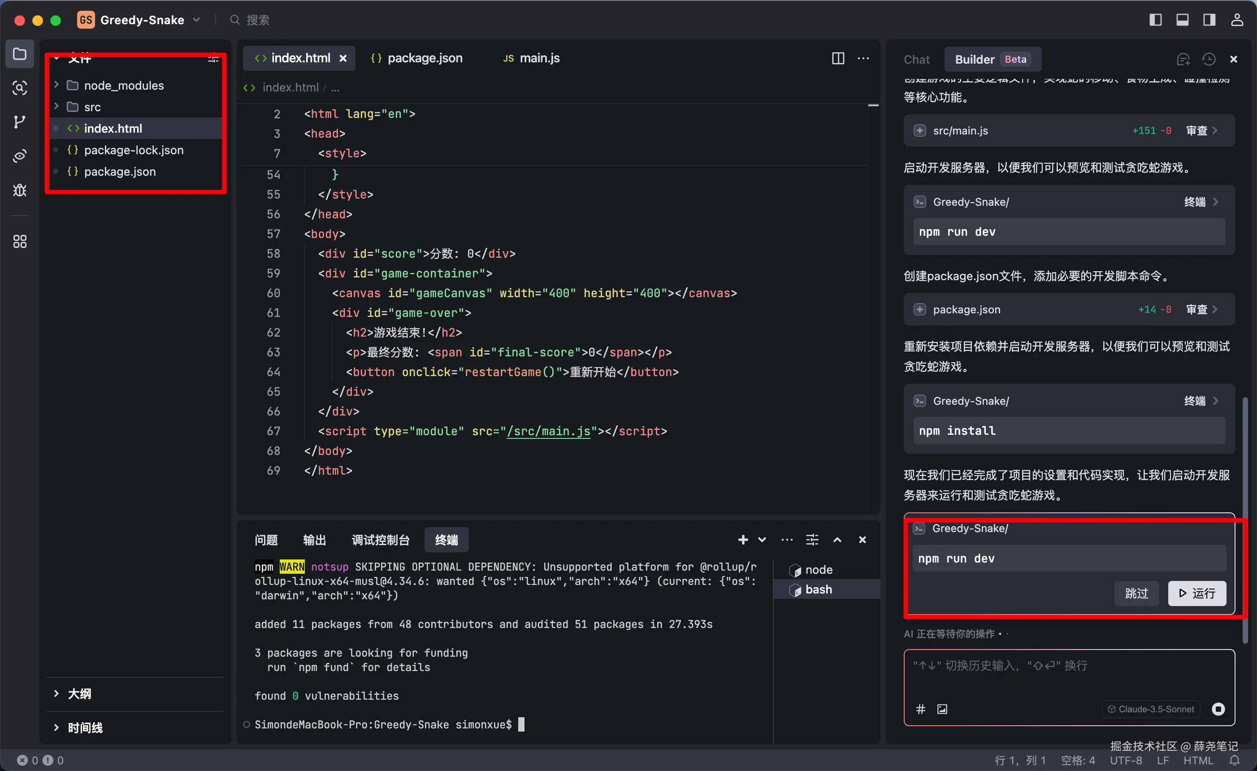1257x771 pixels.
Task: Expand the node_modules folder
Action: click(124, 85)
